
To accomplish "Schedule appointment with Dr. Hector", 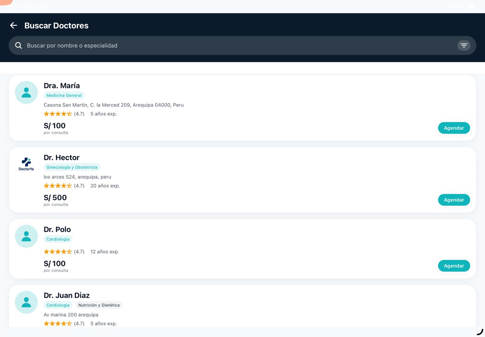I will point(453,200).
